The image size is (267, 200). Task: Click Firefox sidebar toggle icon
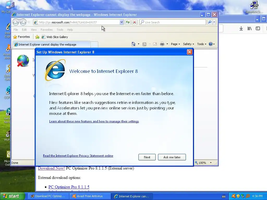pos(258,28)
